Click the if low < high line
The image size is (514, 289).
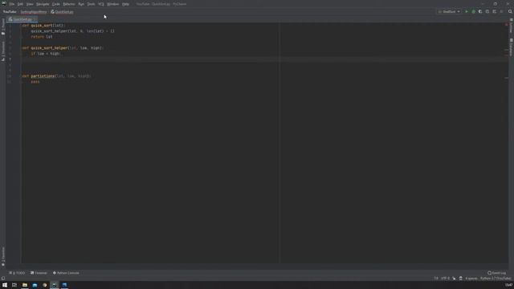pos(46,54)
